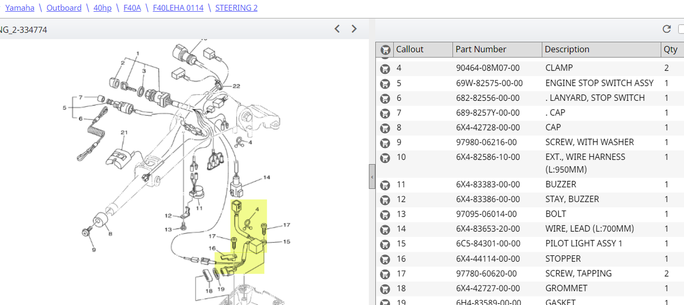Select part number 6X4-83653-20-00
684x305 pixels.
(487, 229)
